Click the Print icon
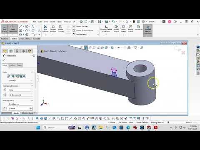200x150 pixels. (x=106, y=22)
